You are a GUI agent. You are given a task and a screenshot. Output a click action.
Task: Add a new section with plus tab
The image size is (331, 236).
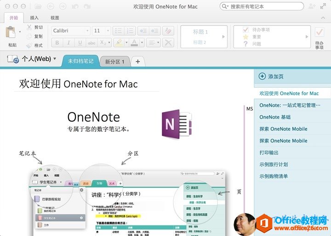(x=138, y=62)
